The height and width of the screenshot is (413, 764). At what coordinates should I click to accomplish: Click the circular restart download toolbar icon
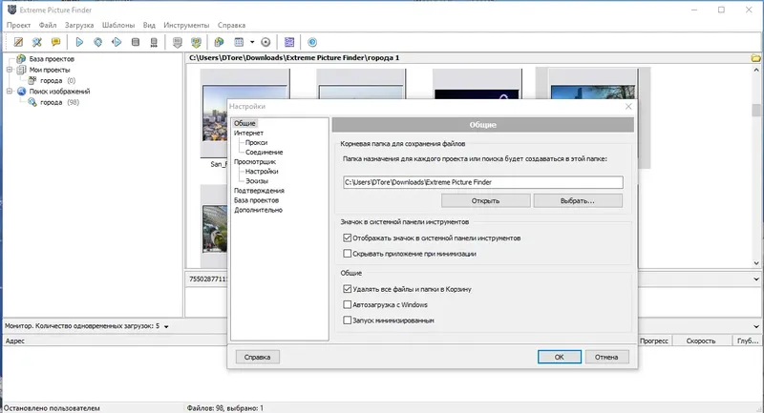click(x=98, y=42)
